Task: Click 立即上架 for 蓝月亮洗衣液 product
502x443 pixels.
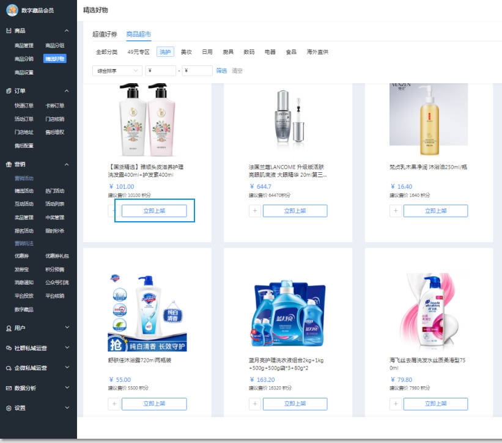Action: (x=295, y=404)
